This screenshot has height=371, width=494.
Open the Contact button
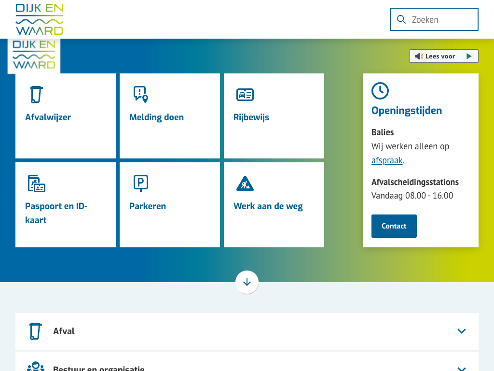coord(394,226)
